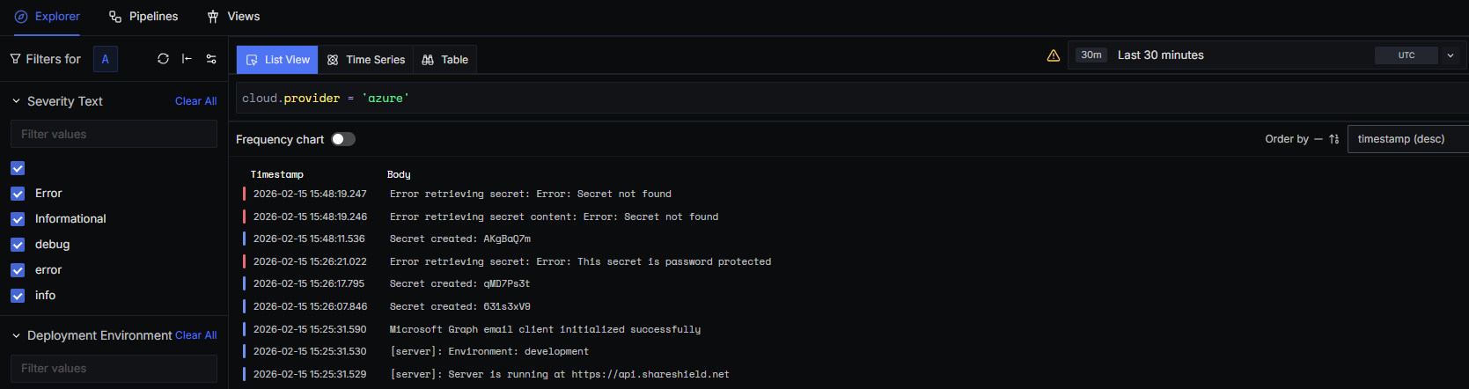Viewport: 1469px width, 389px height.
Task: Click the Explorer compass icon
Action: [21, 17]
